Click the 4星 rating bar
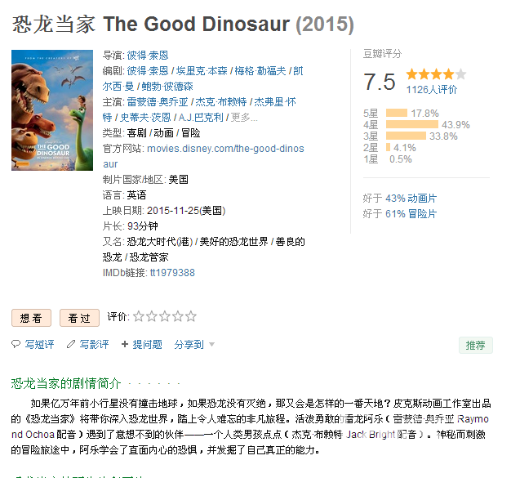The height and width of the screenshot is (478, 511). tap(412, 125)
